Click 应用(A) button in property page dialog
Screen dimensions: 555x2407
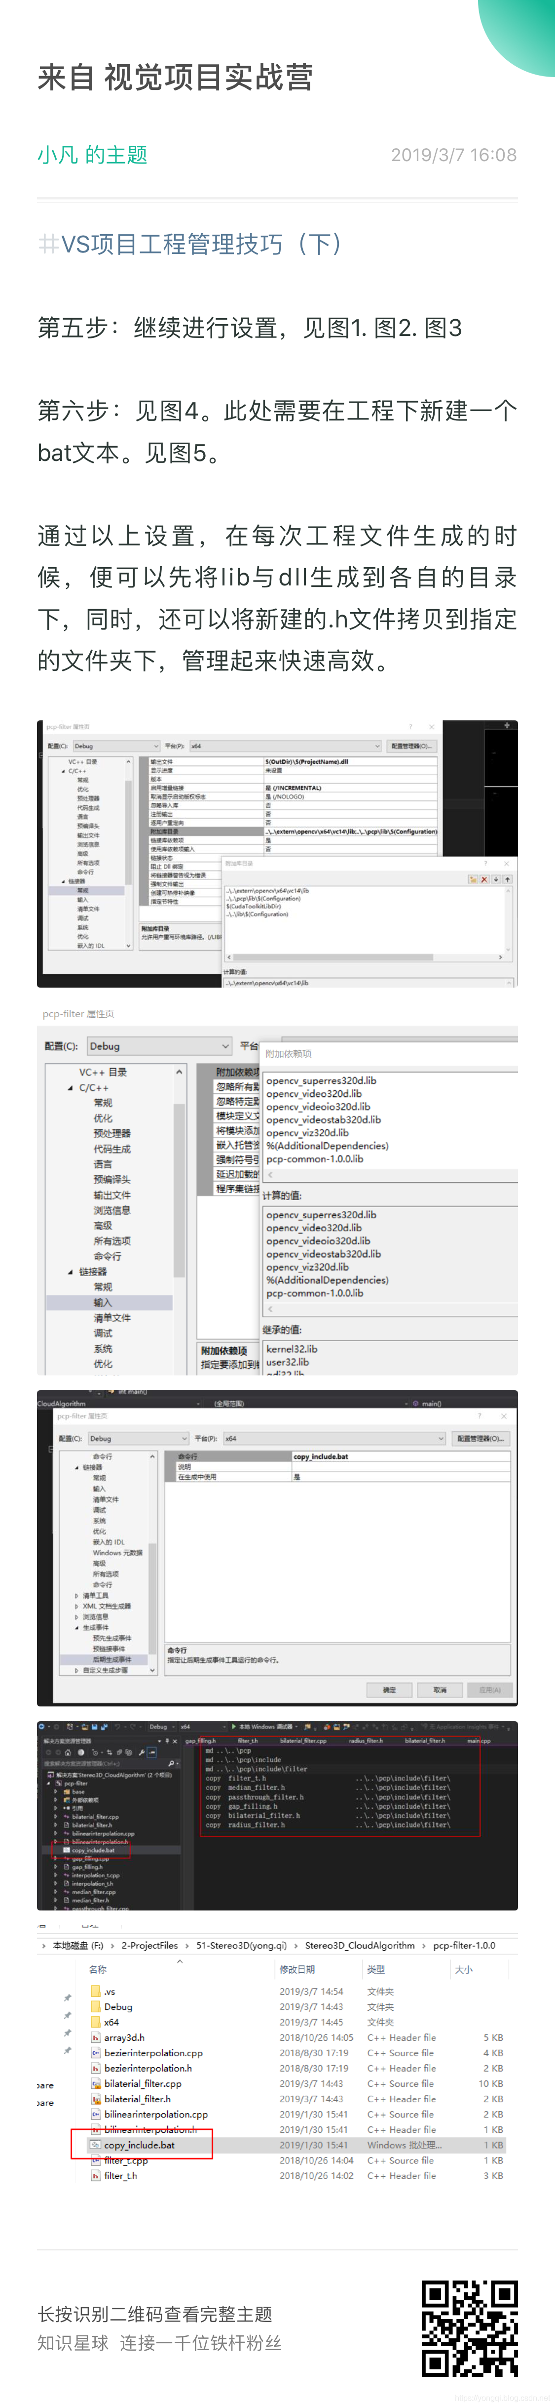pos(489,1690)
